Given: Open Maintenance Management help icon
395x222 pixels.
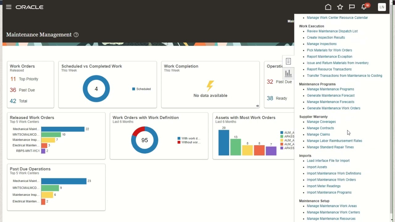Looking at the screenshot, I should (x=76, y=35).
